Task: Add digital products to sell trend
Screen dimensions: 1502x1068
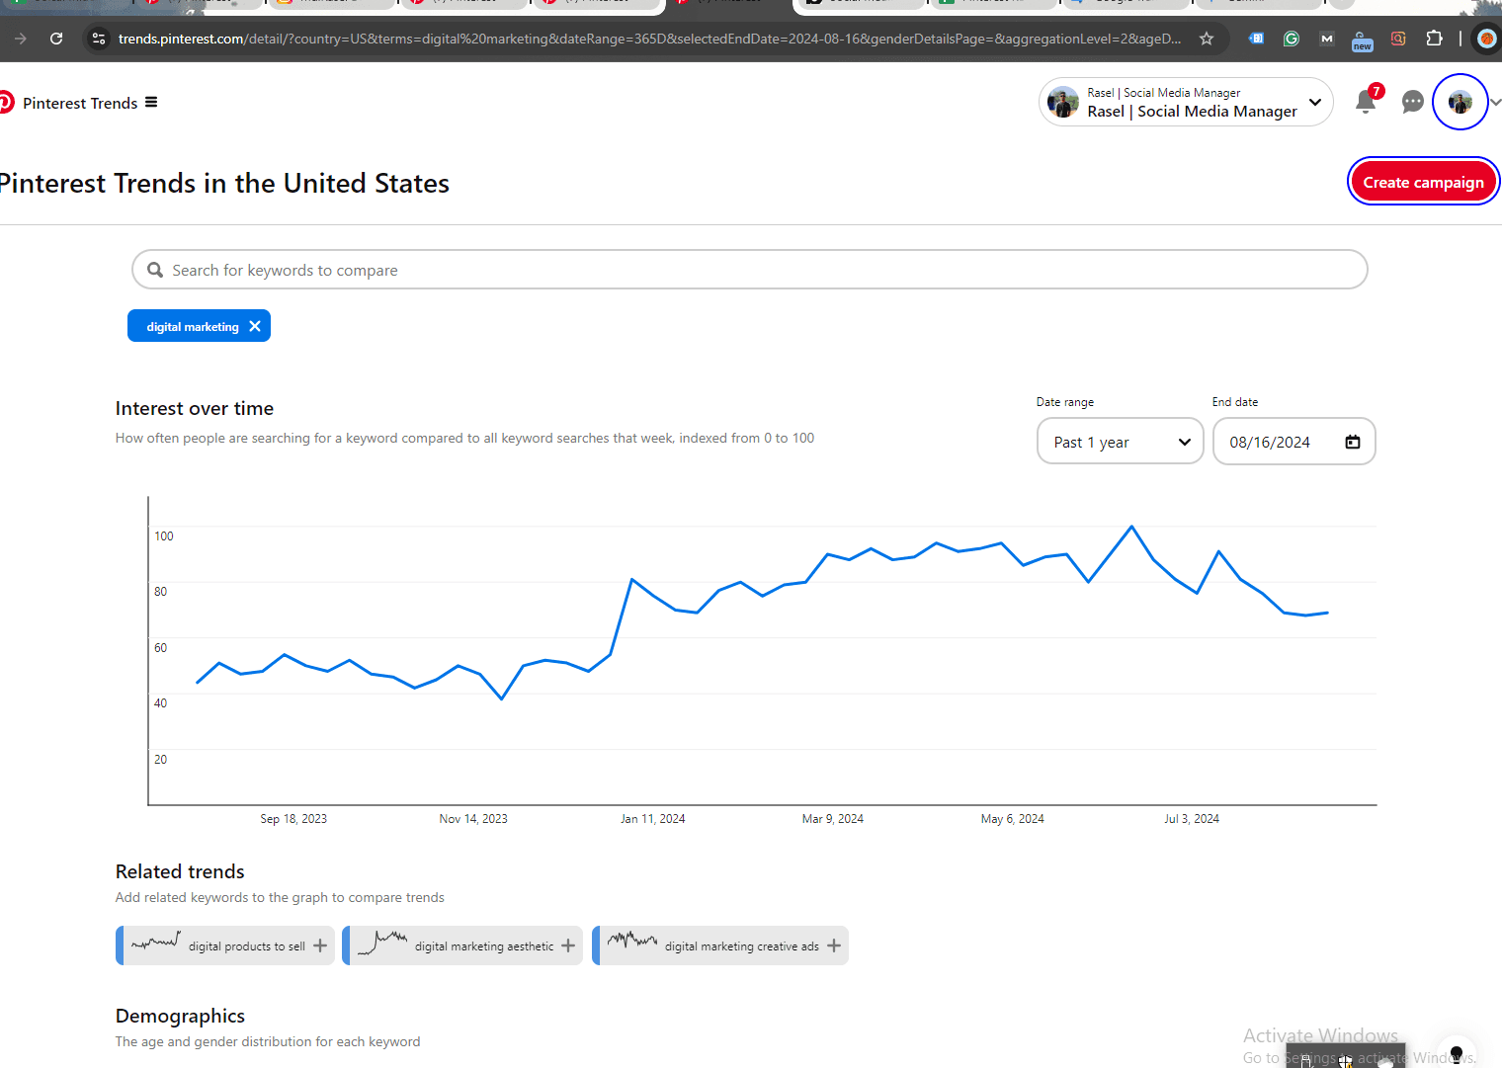Action: click(x=225, y=945)
